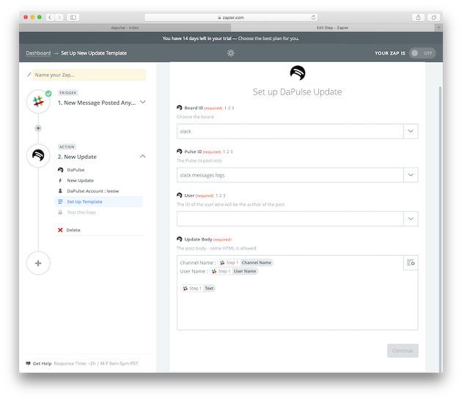Show all Safari tabs overview
462x400 pixels.
(x=433, y=18)
